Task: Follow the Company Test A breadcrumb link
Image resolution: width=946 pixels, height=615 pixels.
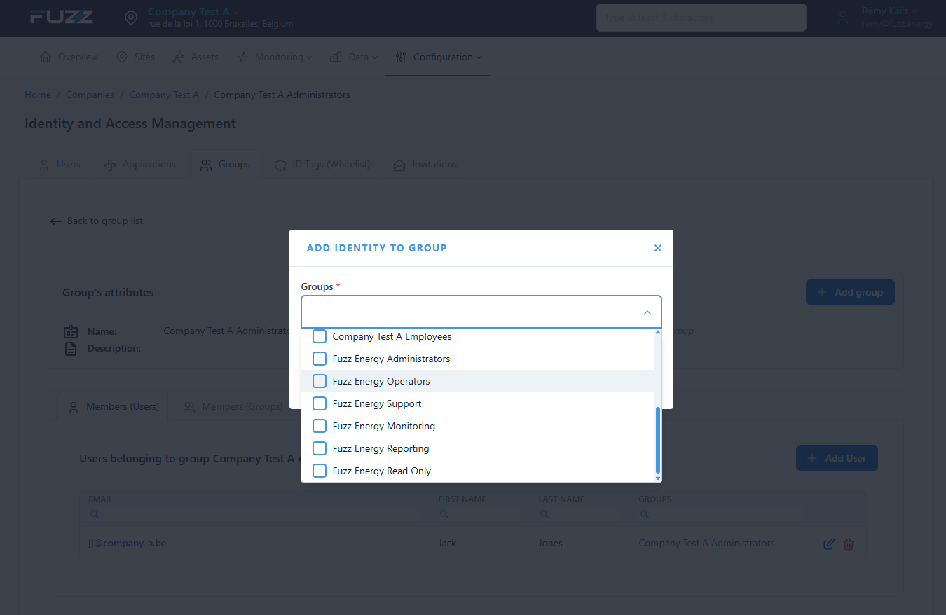Action: click(164, 95)
